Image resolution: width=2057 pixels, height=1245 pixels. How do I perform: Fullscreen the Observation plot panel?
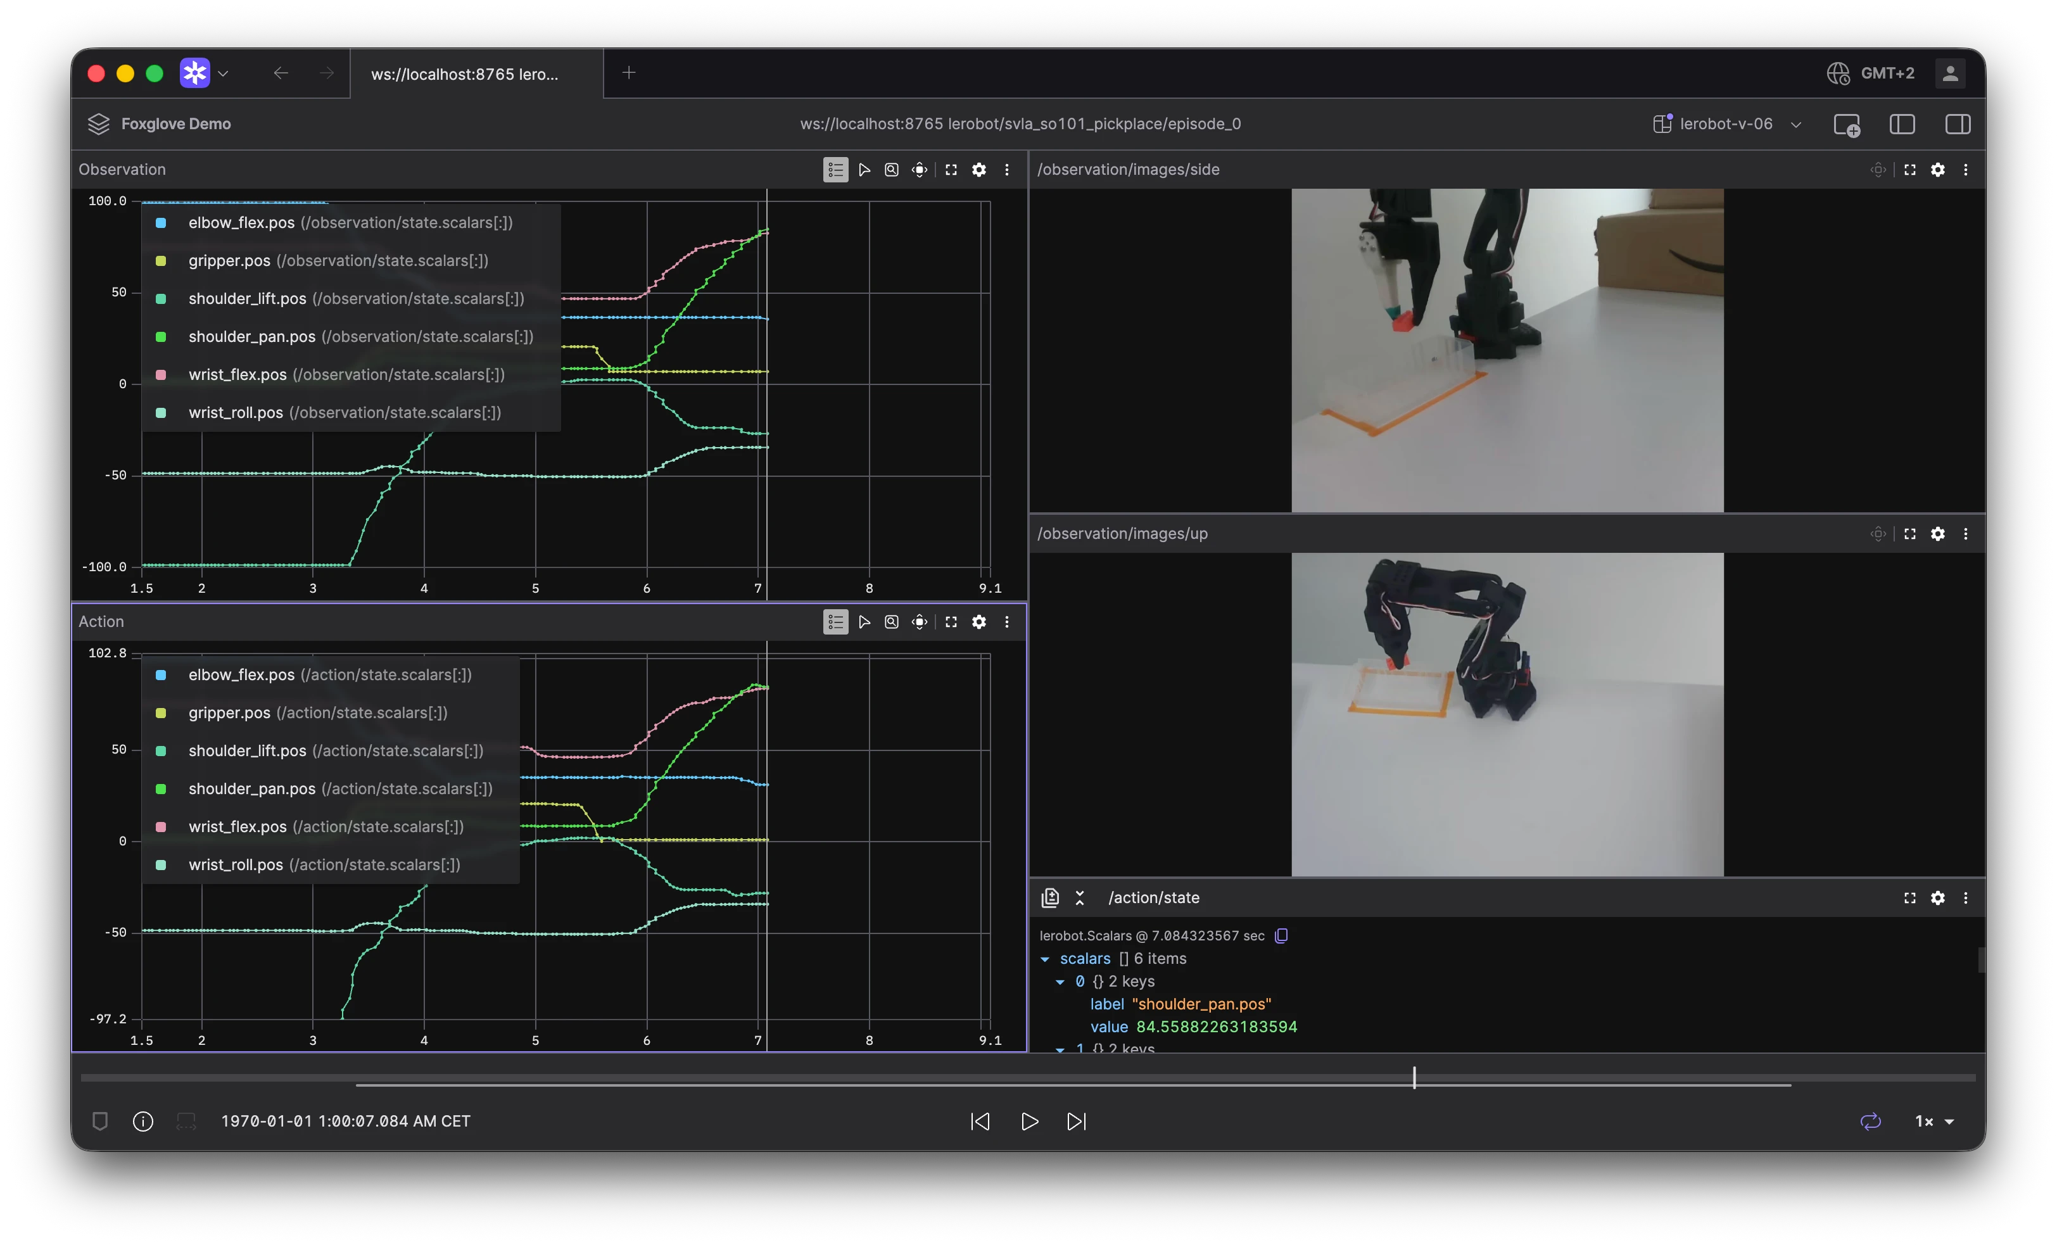point(951,170)
